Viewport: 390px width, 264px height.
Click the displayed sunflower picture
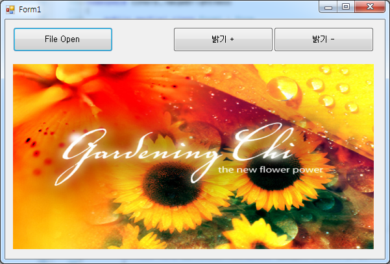[x=193, y=157]
